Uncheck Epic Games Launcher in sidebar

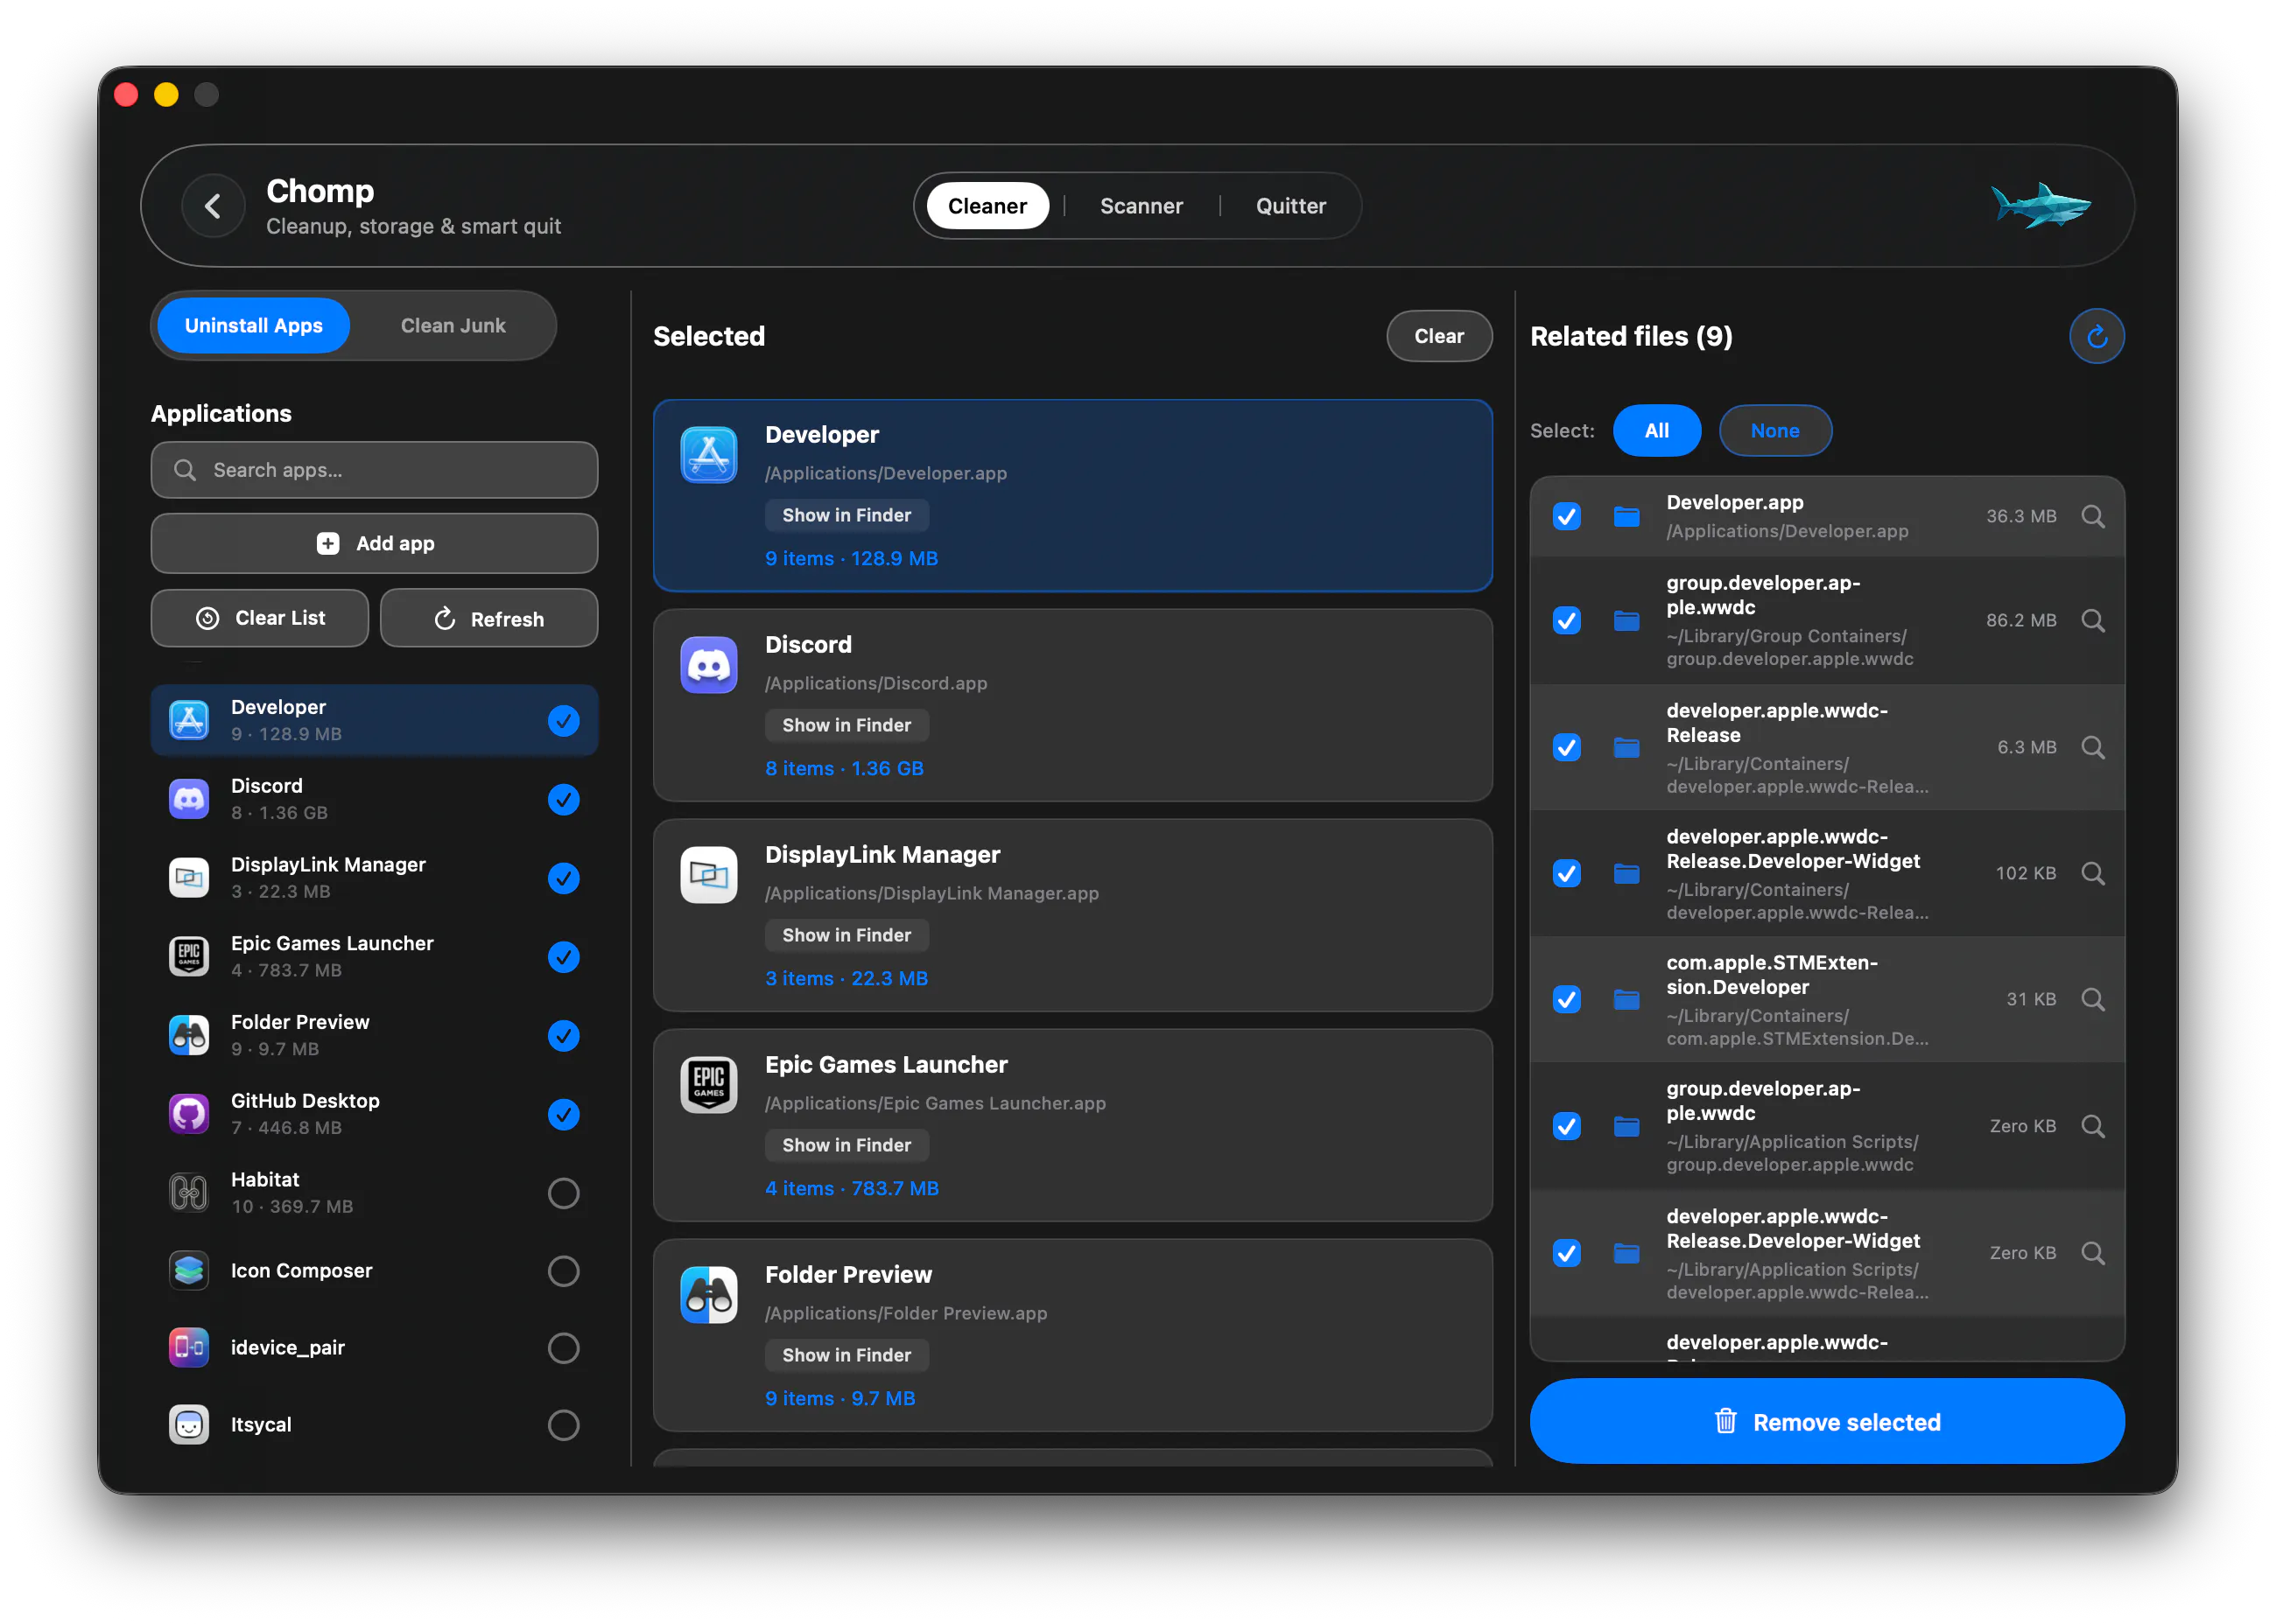point(563,957)
